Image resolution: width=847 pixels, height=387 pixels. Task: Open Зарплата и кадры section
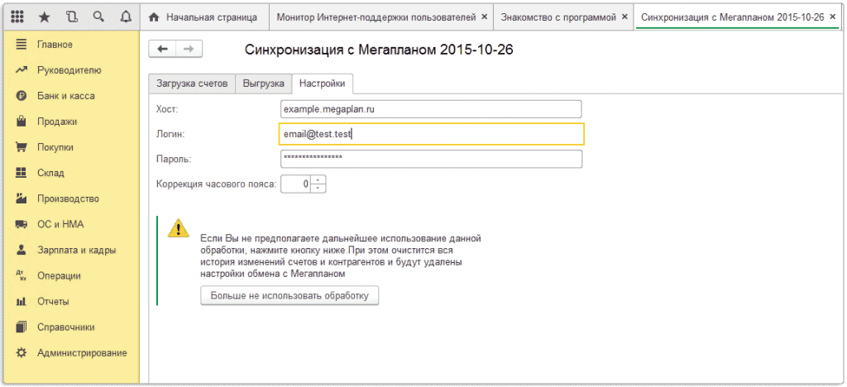[76, 250]
